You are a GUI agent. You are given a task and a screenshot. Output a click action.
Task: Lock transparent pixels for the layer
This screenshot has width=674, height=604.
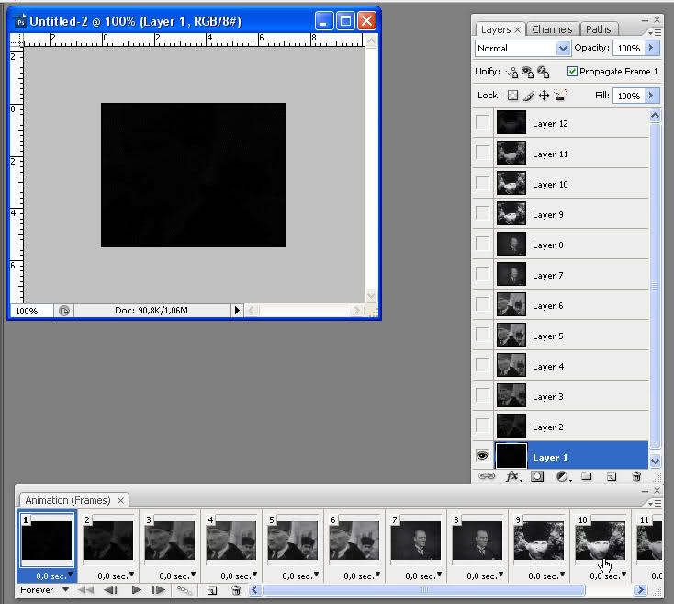[x=512, y=96]
